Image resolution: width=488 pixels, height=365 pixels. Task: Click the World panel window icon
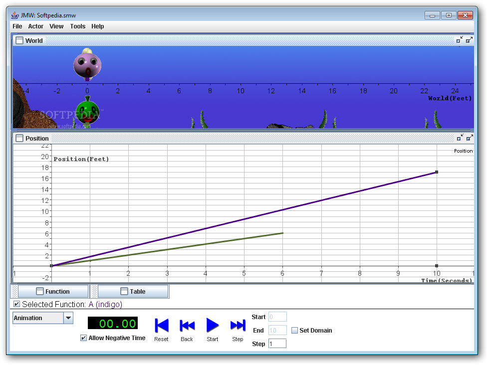click(19, 40)
